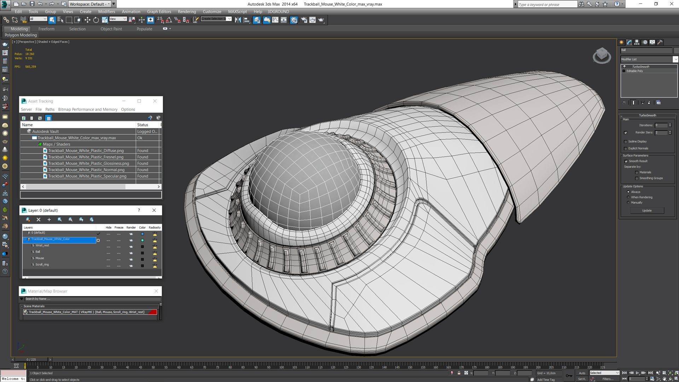This screenshot has height=382, width=679.
Task: Open the Graph Editors menu
Action: (158, 12)
